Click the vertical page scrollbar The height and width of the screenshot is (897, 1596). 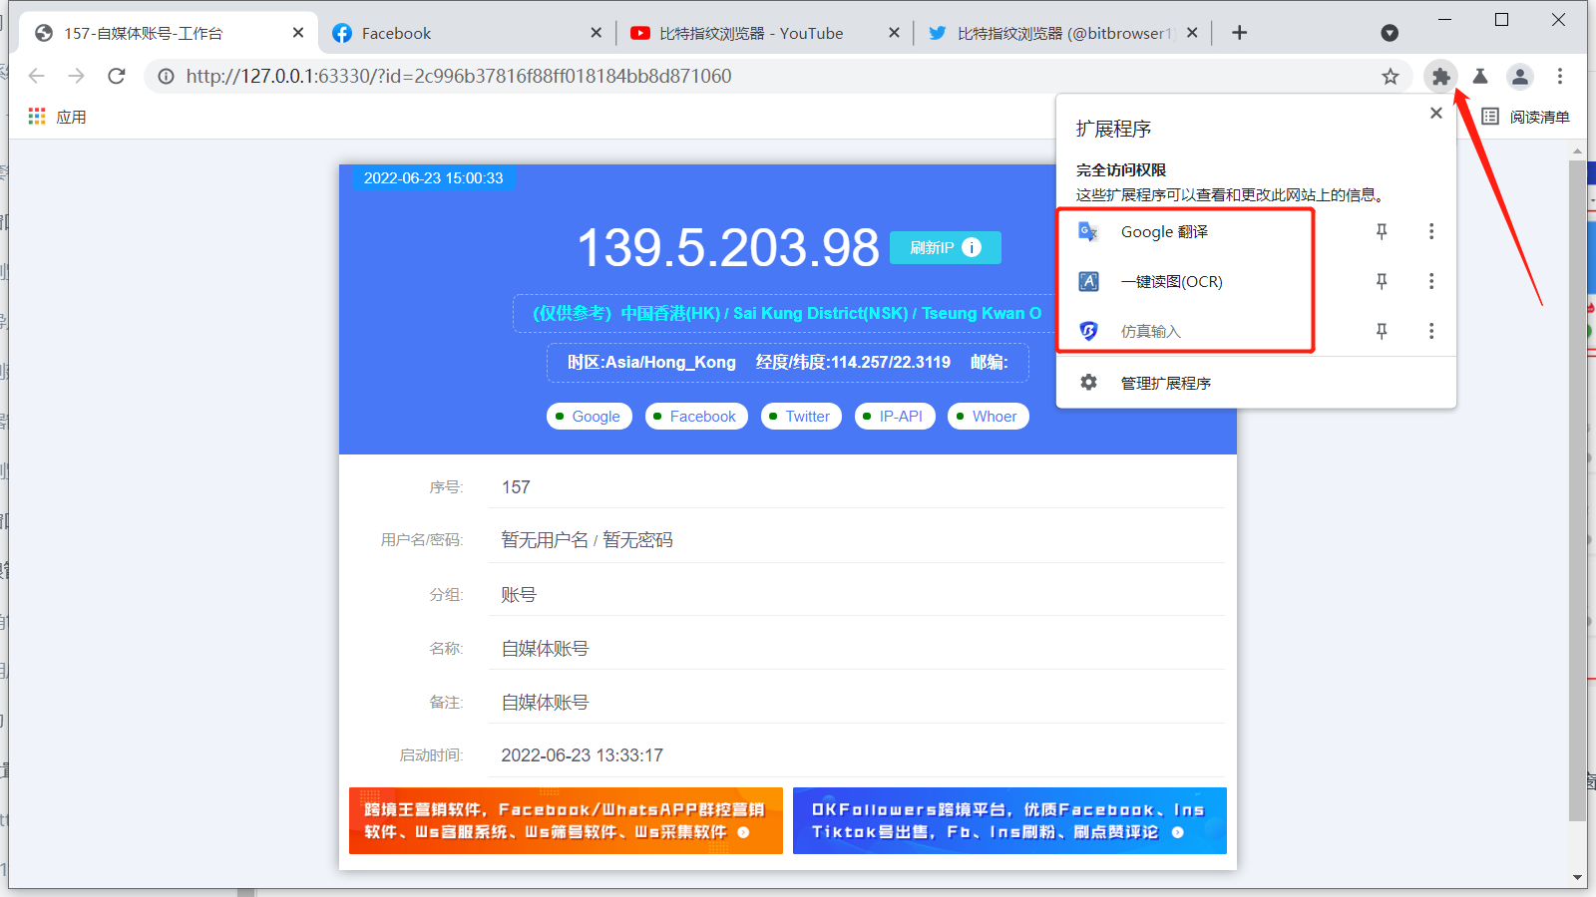[x=1577, y=498]
